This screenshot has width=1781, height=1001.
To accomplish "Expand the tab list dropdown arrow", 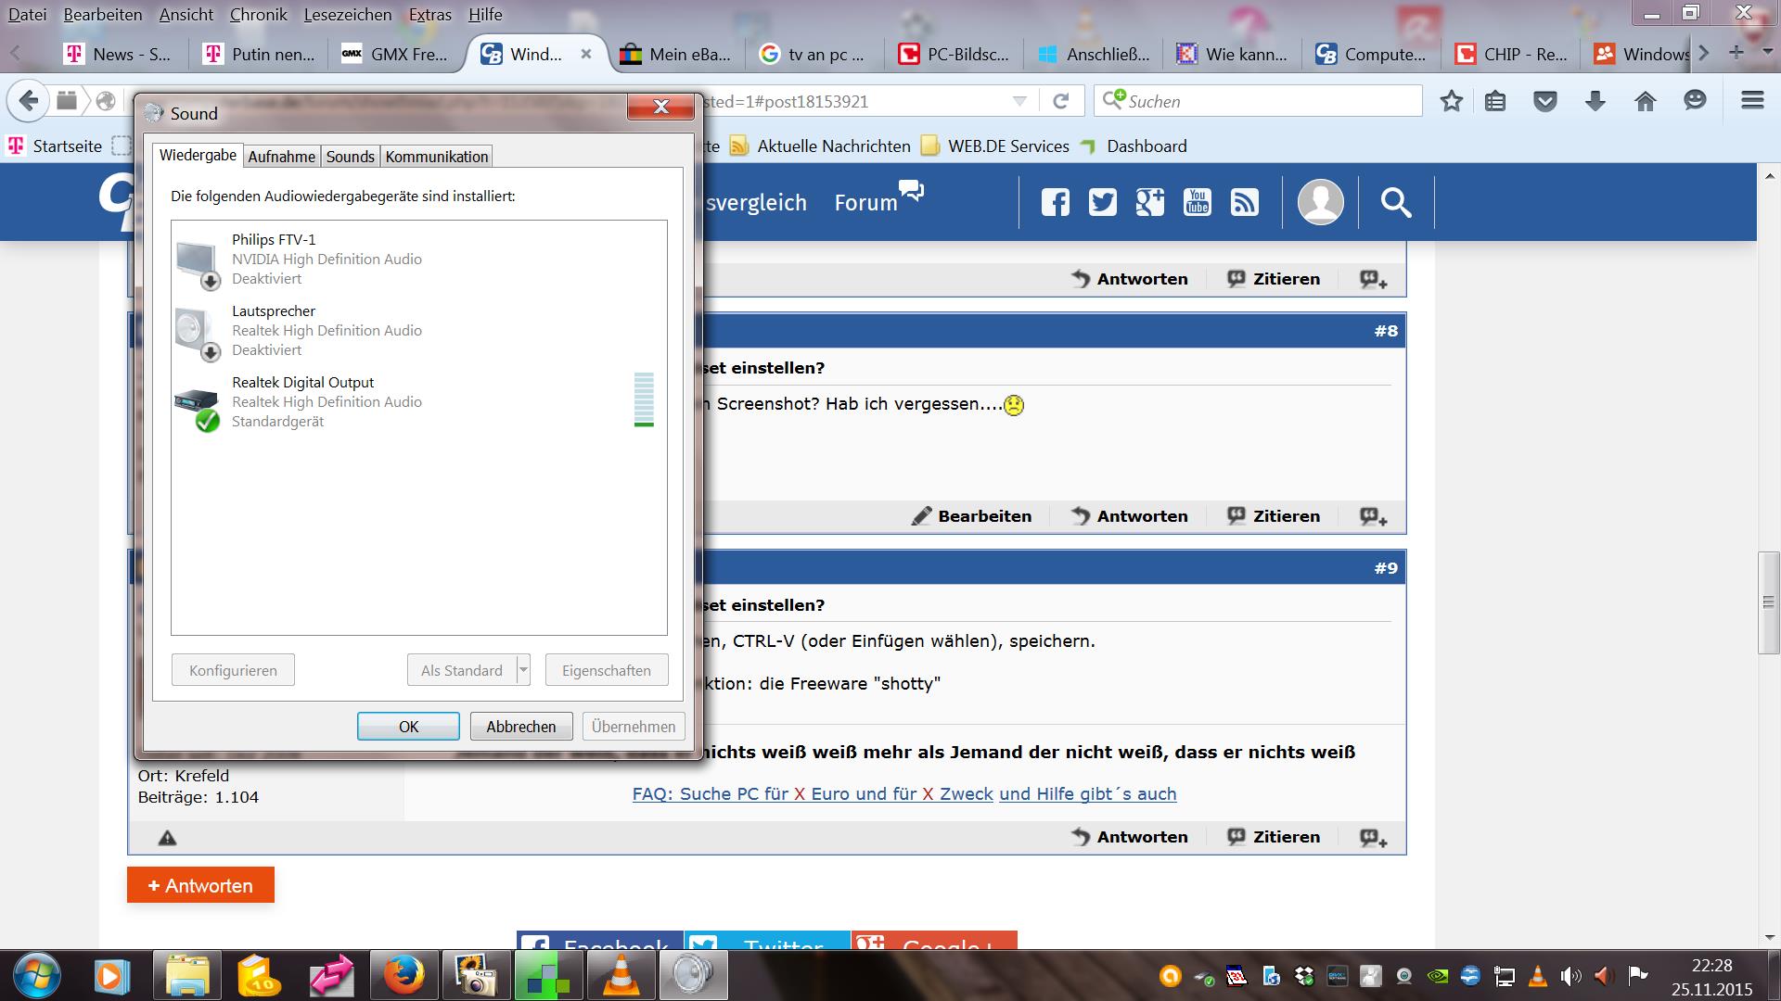I will point(1765,54).
